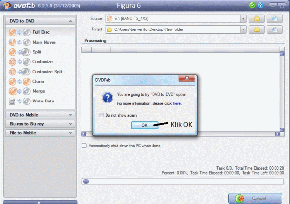Click the Cancel button to stop the task
The height and width of the screenshot is (204, 290).
[x=255, y=198]
